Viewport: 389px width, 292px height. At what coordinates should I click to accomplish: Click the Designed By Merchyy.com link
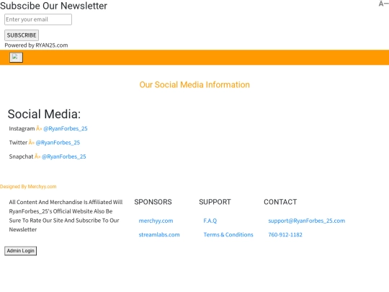(x=28, y=187)
